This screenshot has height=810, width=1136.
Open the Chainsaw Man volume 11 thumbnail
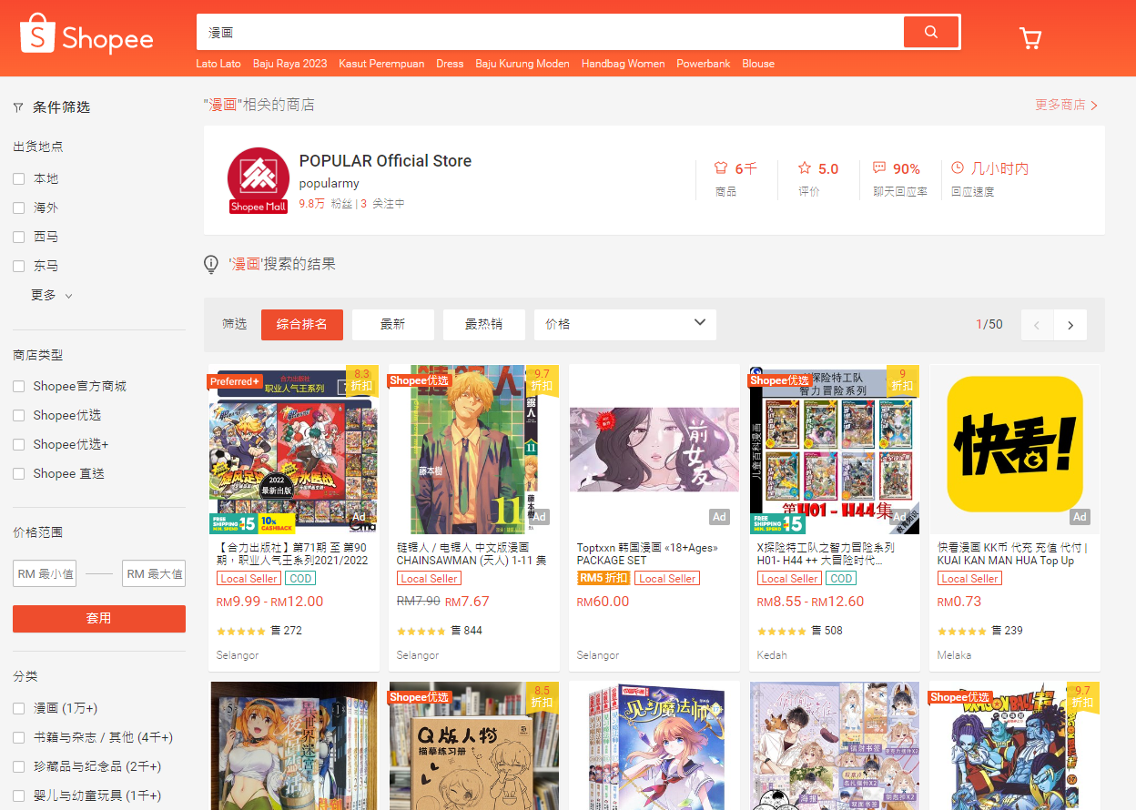473,449
